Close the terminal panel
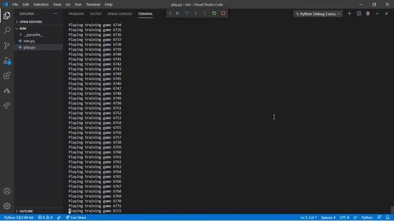This screenshot has width=394, height=221. pos(387,14)
